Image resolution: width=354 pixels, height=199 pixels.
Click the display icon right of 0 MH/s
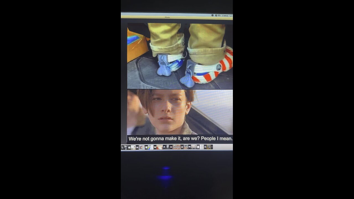click(x=231, y=16)
